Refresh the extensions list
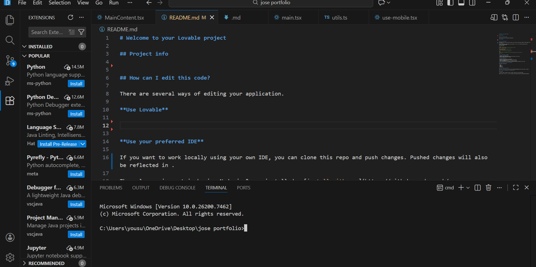The width and height of the screenshot is (536, 267). 70,17
